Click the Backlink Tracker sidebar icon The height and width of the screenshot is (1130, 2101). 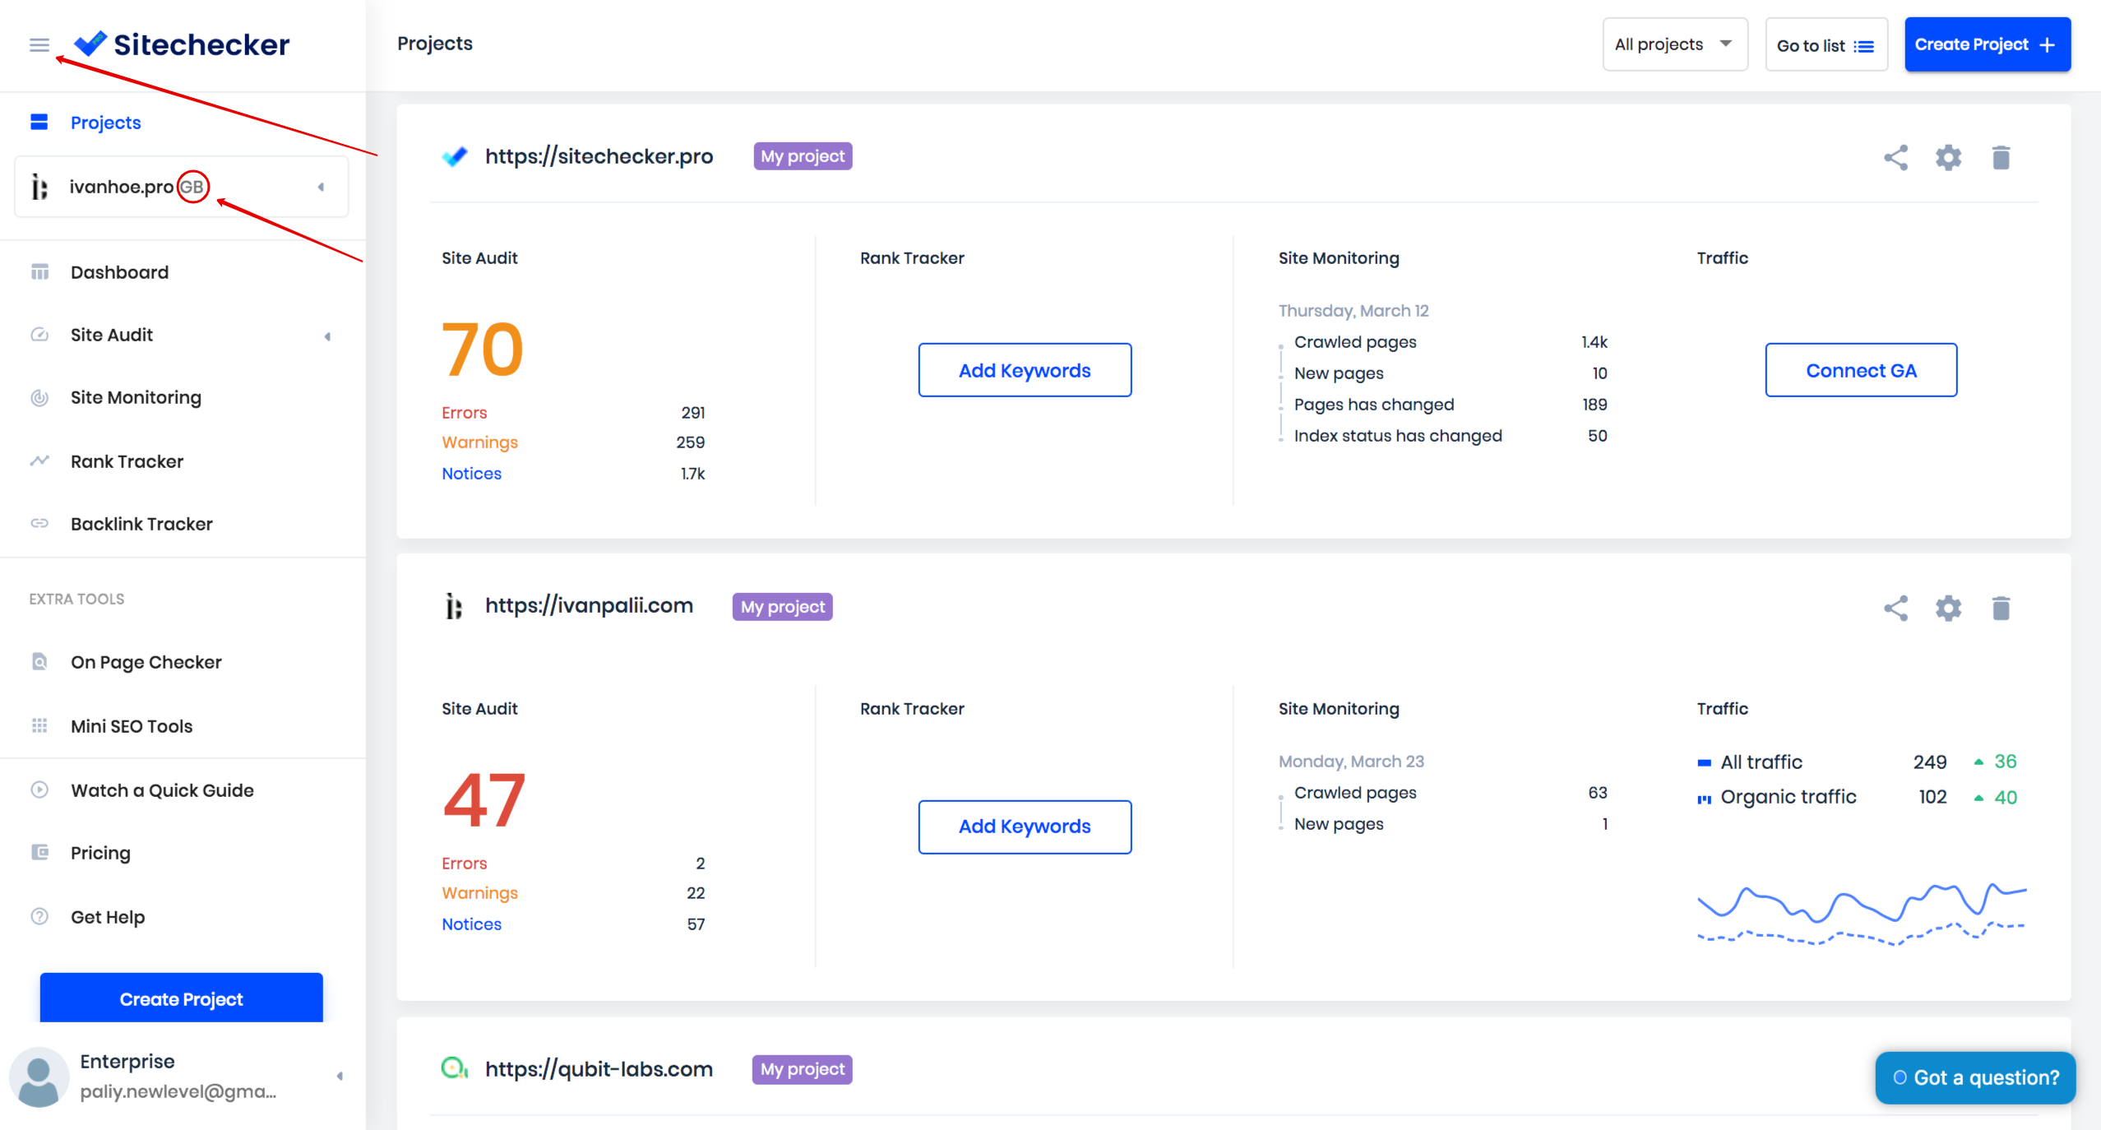38,525
